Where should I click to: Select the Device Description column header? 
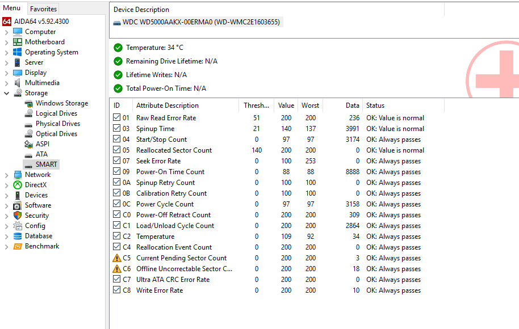click(x=277, y=10)
